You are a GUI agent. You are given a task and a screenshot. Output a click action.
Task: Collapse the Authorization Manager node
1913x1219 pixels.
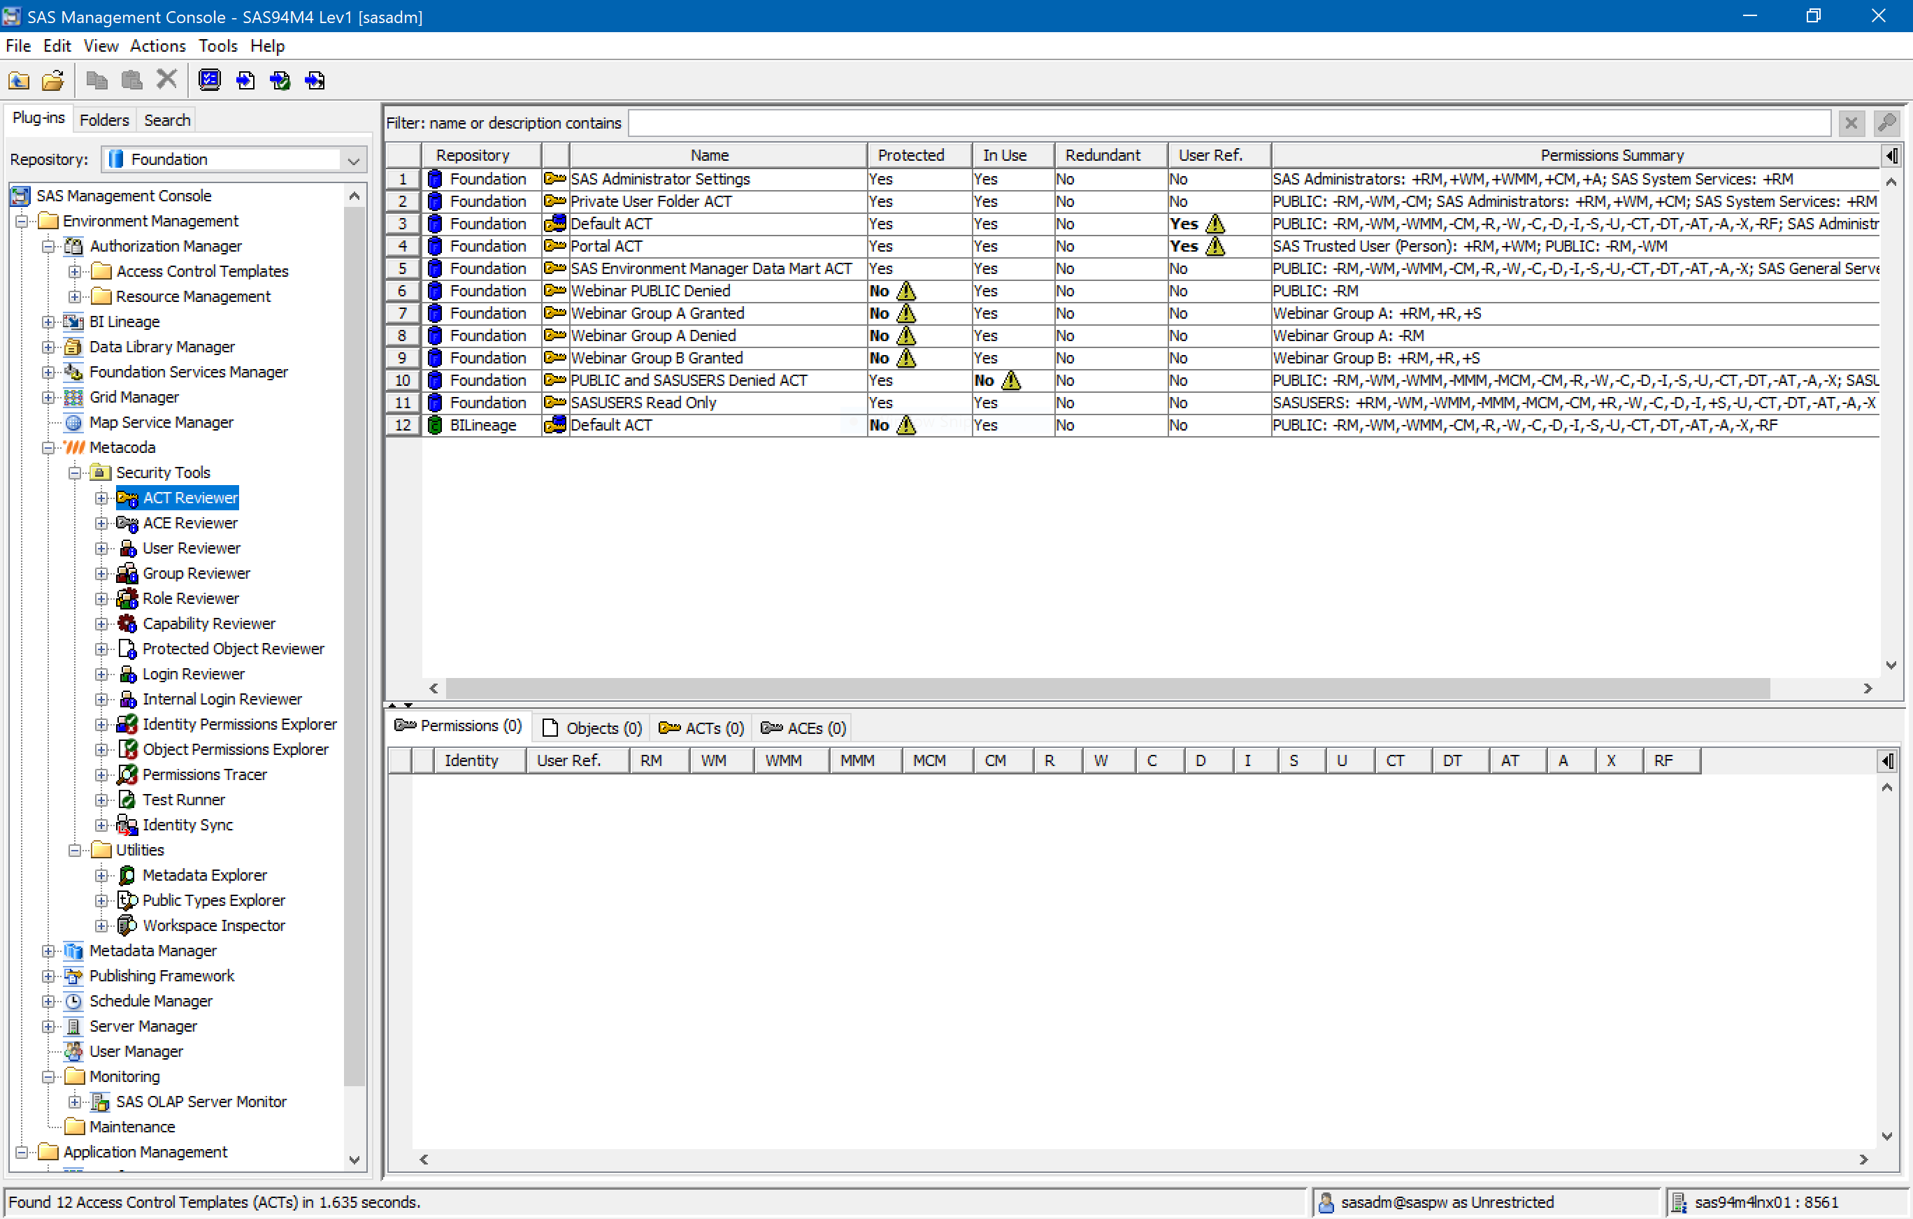48,246
